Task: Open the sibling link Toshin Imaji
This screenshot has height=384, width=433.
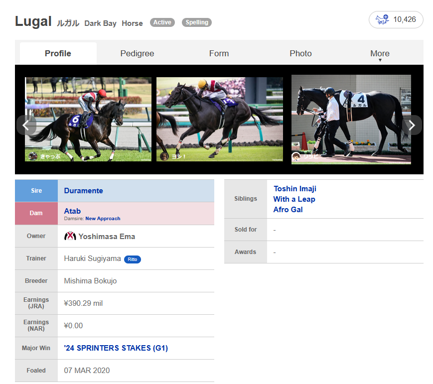Action: [x=295, y=189]
